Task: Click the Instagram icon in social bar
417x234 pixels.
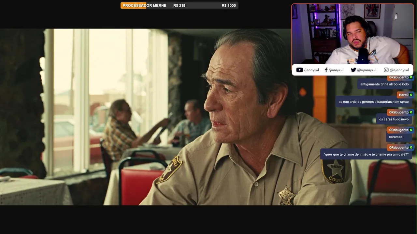Action: point(386,70)
